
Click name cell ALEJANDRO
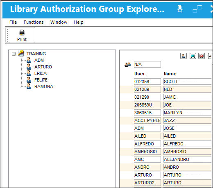[188, 159]
